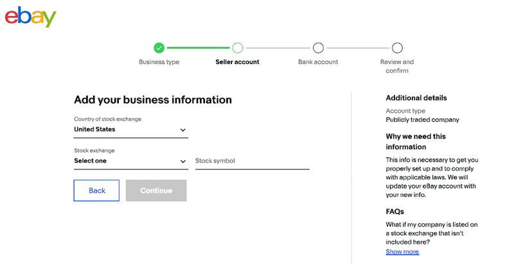Click the eBay logo
This screenshot has width=514, height=277.
[30, 17]
